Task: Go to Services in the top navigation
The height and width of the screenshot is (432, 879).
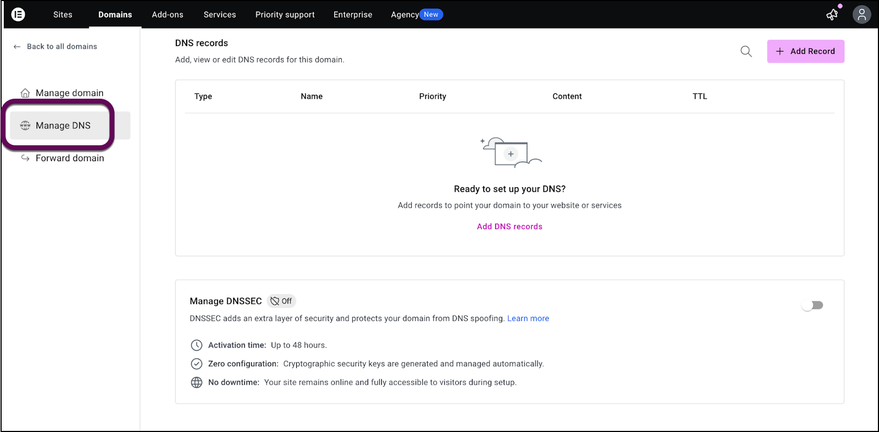Action: point(220,15)
